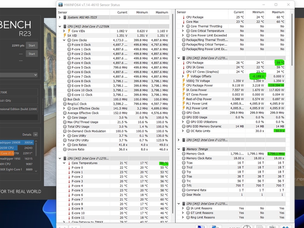This screenshot has width=304, height=228.
Task: Collapse the Memory Timings group
Action: (178, 149)
